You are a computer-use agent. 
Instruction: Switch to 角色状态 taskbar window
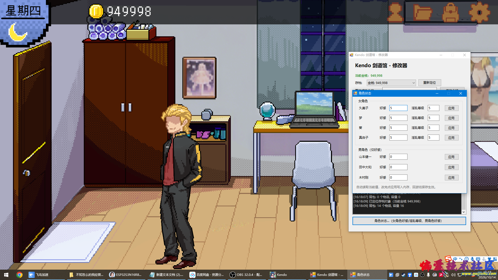point(367,275)
